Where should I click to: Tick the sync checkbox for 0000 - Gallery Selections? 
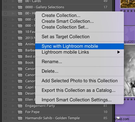(x=5, y=7)
